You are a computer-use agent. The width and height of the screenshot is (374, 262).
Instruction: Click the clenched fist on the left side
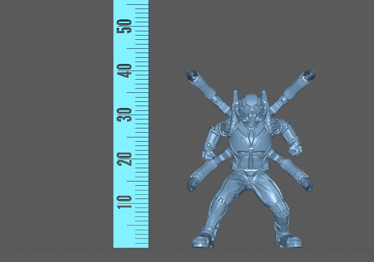(208, 154)
